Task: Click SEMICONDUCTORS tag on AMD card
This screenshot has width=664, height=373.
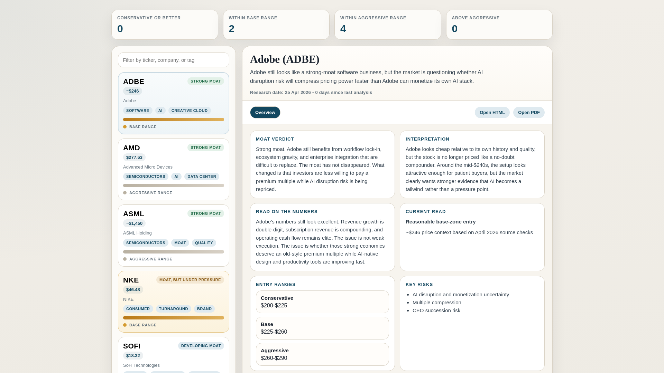Action: click(146, 176)
